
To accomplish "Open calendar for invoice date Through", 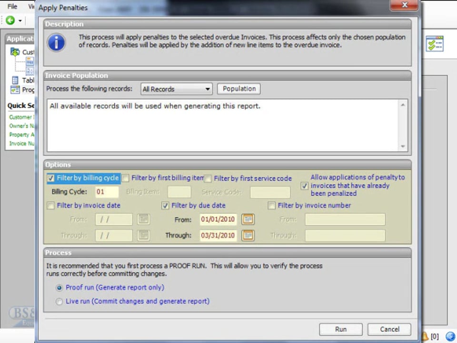I will coord(143,235).
